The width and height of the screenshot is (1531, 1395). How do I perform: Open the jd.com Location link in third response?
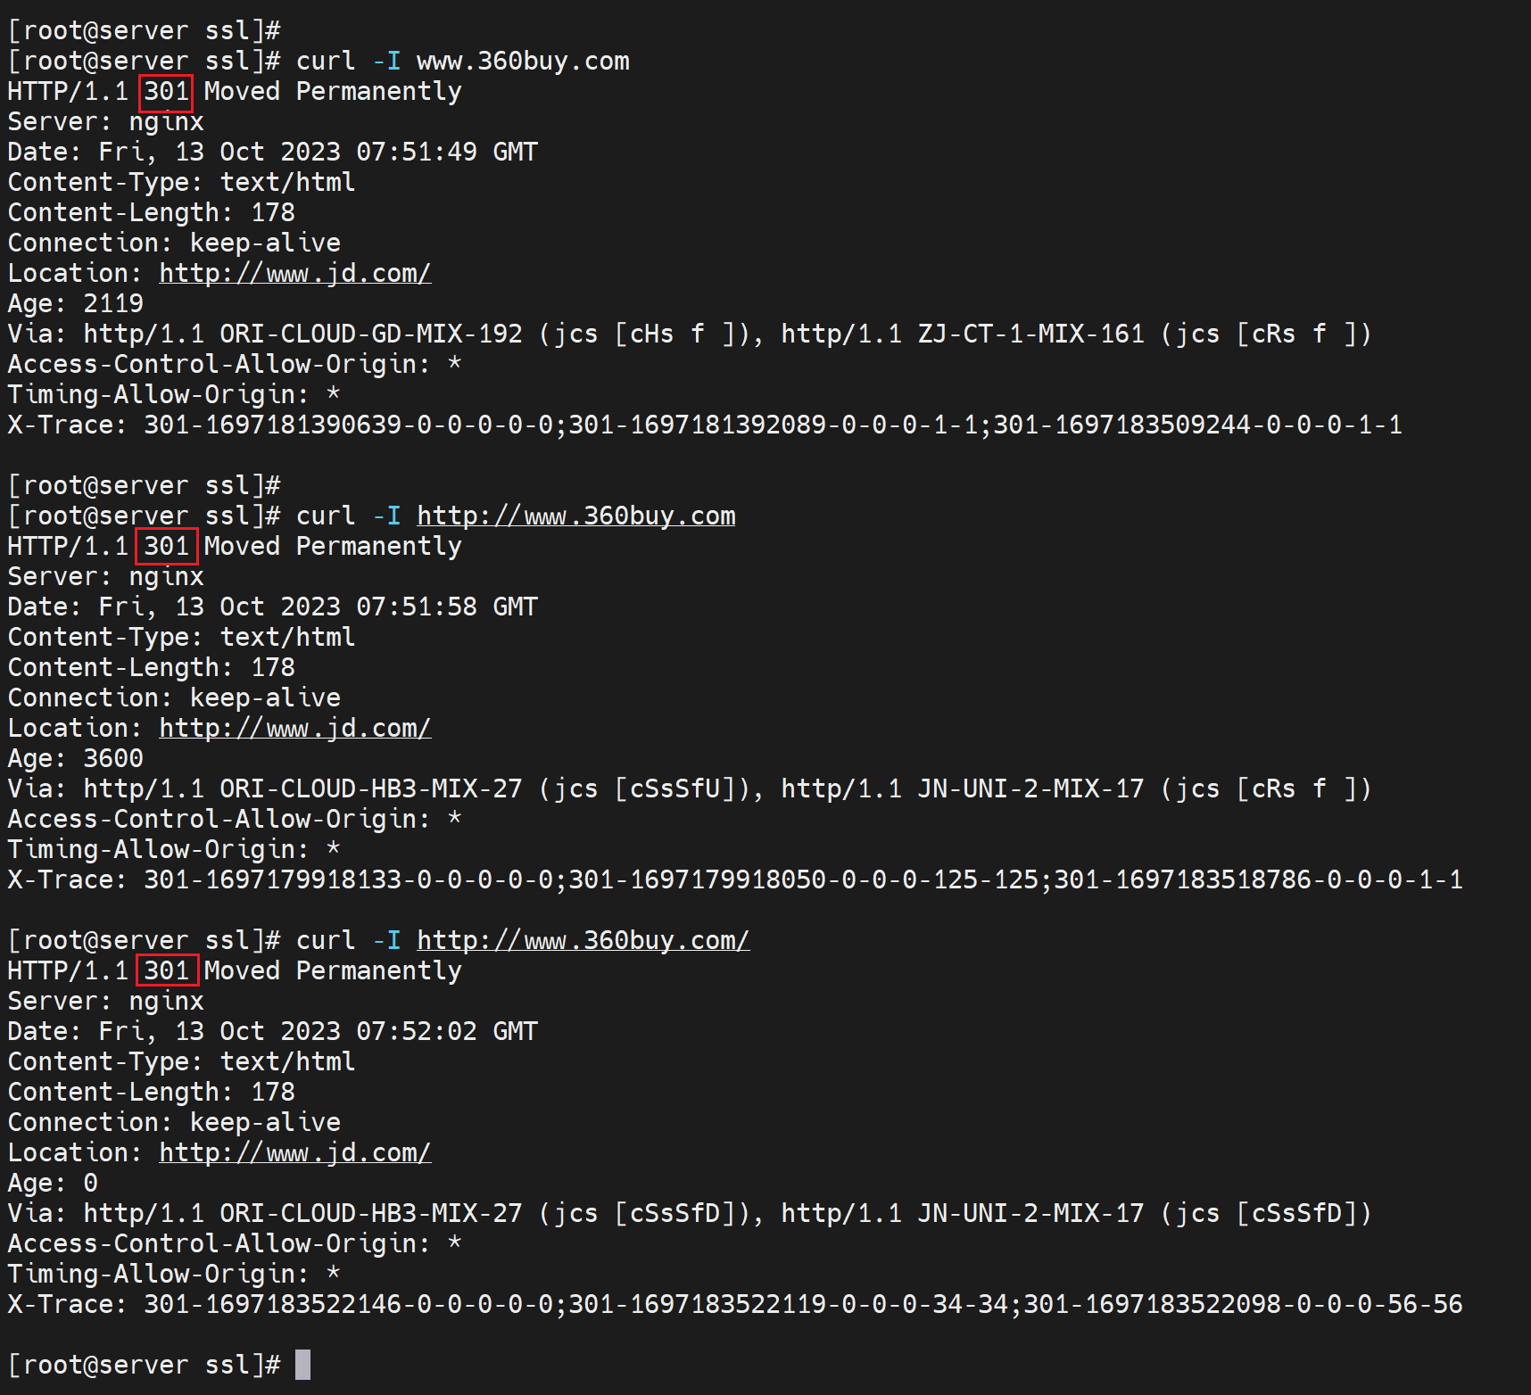tap(294, 1152)
